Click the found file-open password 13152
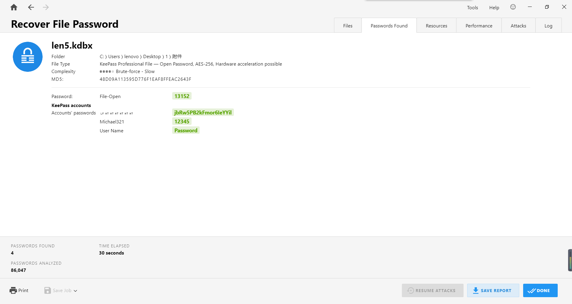572x304 pixels. click(182, 96)
